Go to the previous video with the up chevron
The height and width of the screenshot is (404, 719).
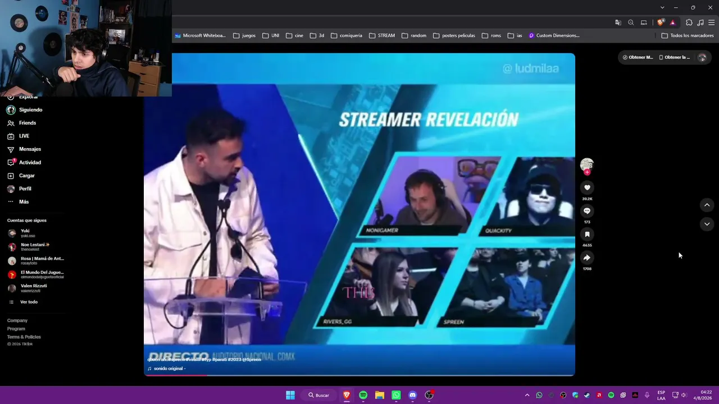(707, 205)
